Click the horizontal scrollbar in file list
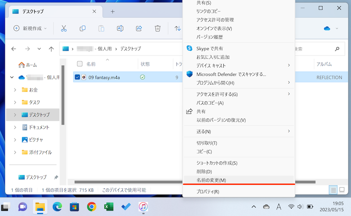351x216 pixels. click(x=127, y=182)
